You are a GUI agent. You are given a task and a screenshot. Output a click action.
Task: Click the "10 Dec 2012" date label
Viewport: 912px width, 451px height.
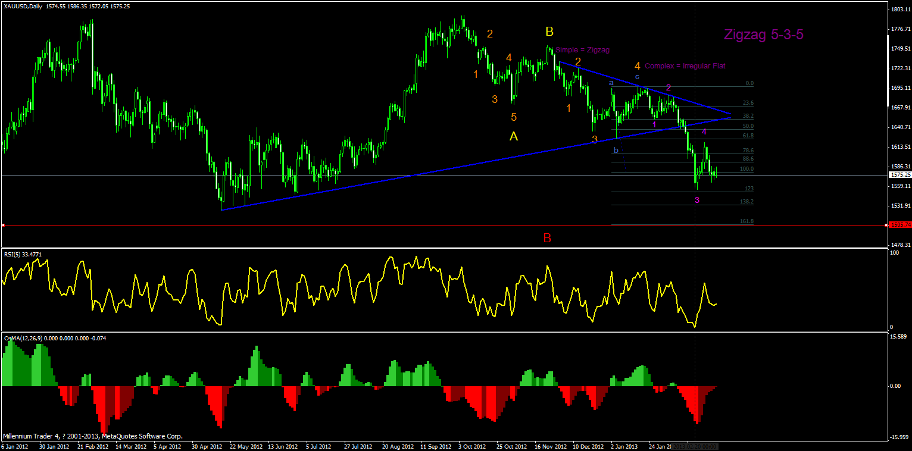pyautogui.click(x=589, y=446)
